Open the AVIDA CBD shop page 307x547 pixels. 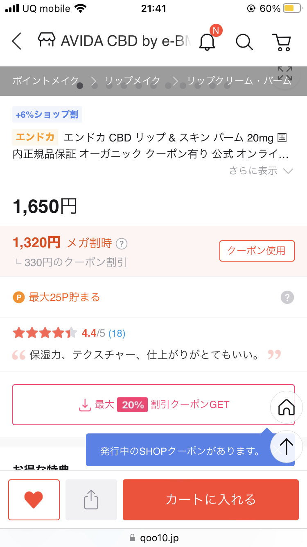pos(115,41)
